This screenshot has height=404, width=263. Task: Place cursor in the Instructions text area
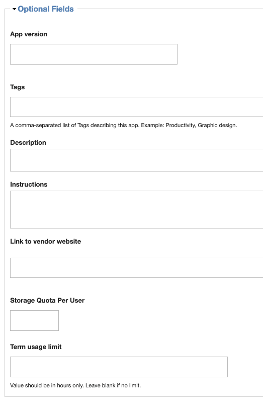click(137, 209)
